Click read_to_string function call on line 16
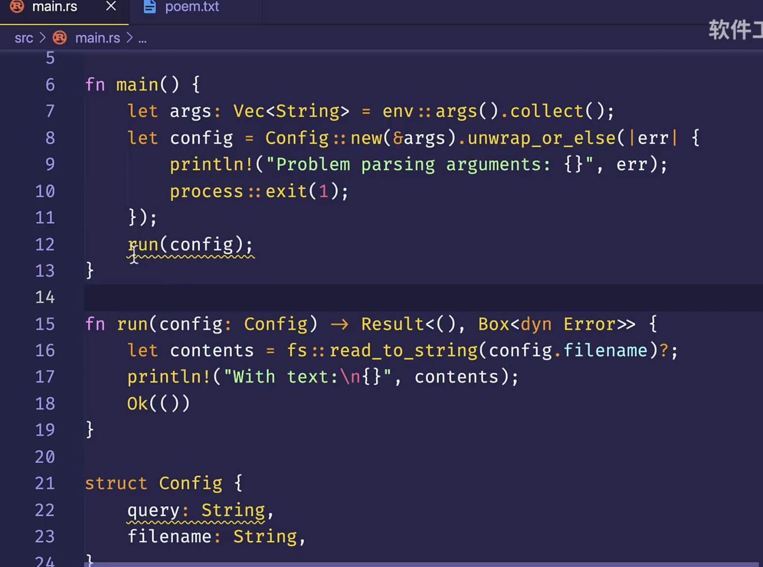Viewport: 763px width, 567px height. [x=403, y=350]
